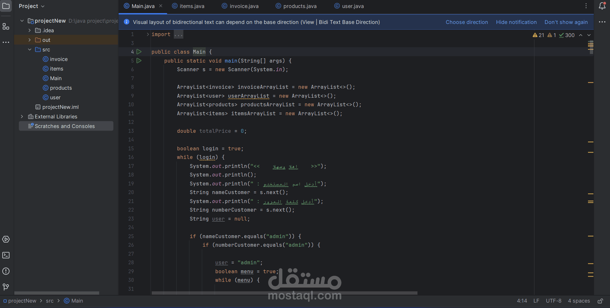Click the editor horizontal scrollbar
610x308 pixels.
284,293
